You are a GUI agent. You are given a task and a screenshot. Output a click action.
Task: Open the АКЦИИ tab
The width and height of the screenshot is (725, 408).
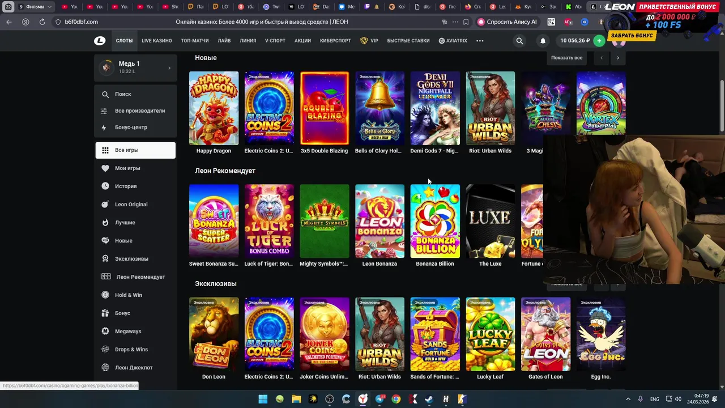click(x=302, y=41)
